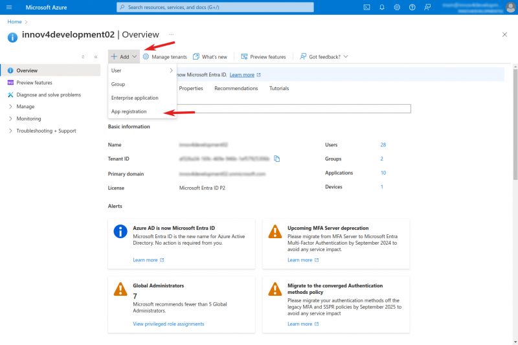
Task: Open Cloud Shell from top bar
Action: tap(366, 7)
